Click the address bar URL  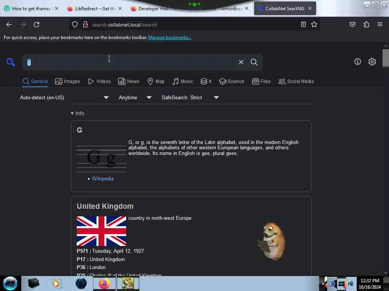(x=124, y=25)
